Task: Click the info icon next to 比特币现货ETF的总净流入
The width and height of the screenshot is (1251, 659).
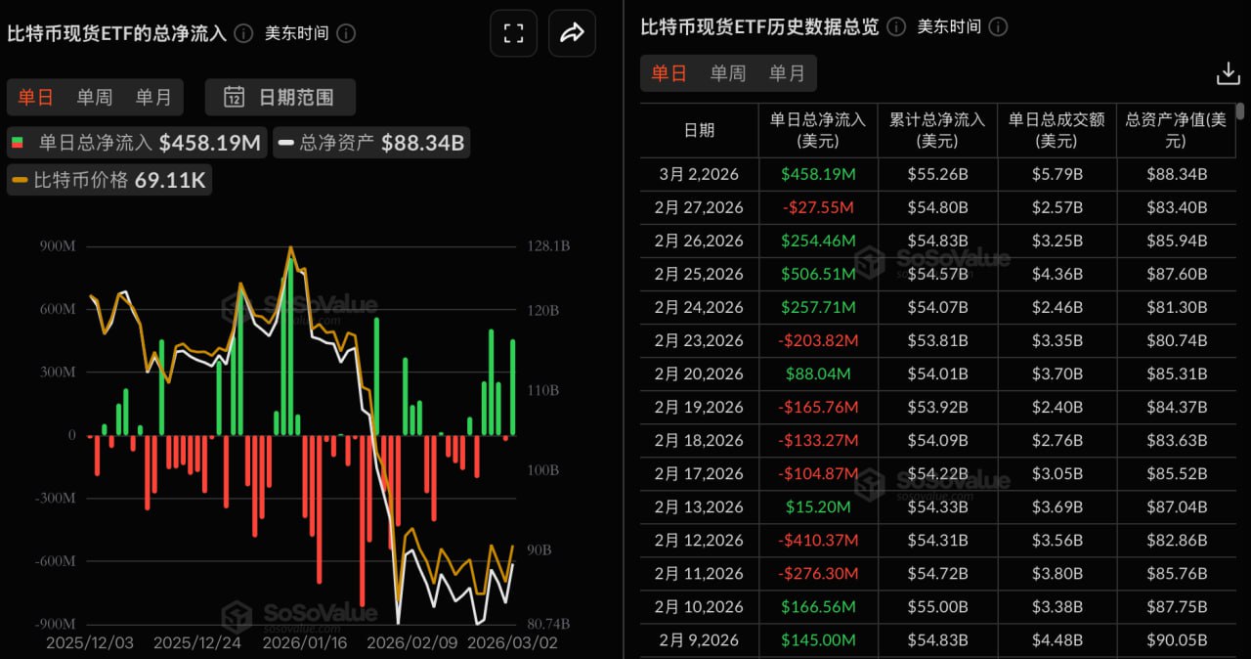Action: coord(242,32)
